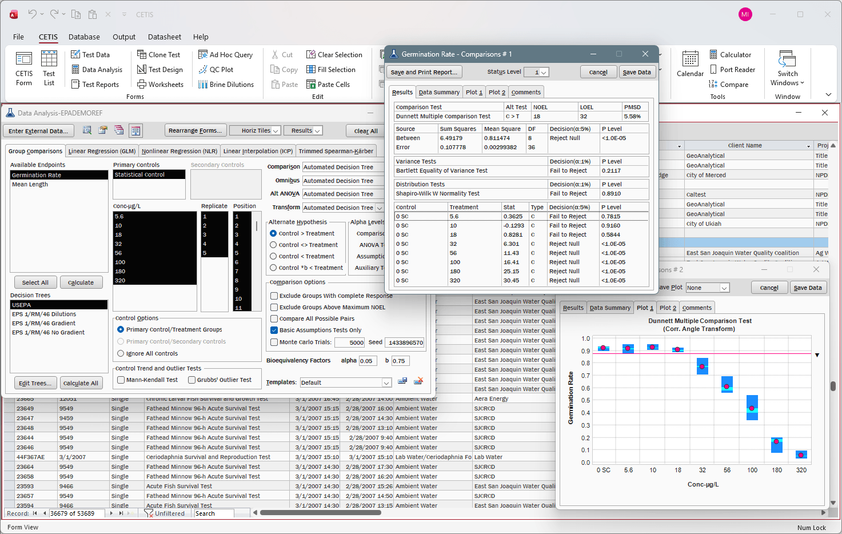Viewport: 842px width, 534px height.
Task: Open the CETIS Form icon in ribbon
Action: coord(24,68)
